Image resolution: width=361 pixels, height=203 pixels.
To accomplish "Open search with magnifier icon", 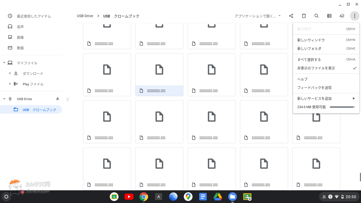I will 316,16.
